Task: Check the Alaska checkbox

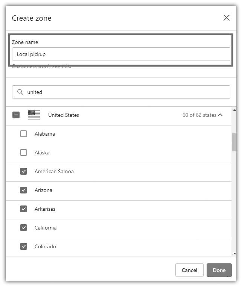Action: [x=23, y=153]
